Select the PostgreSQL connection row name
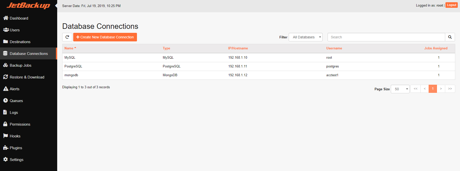Screen dimensions: 460x171 point(73,66)
